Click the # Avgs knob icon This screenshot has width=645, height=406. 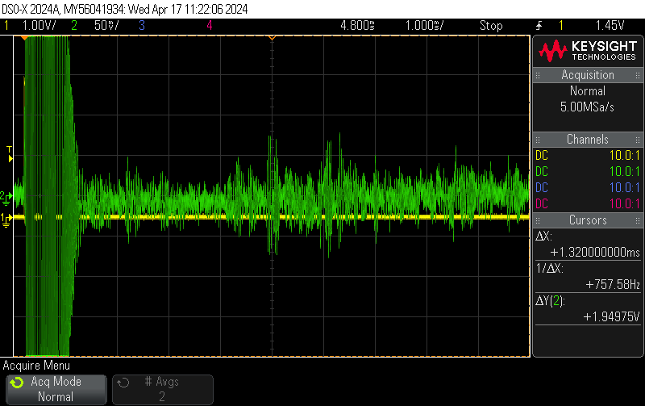(x=123, y=383)
